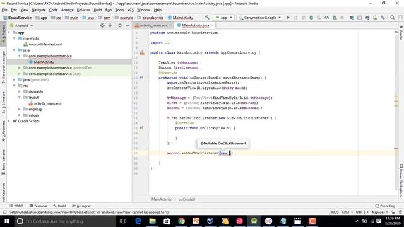The height and width of the screenshot is (227, 404).
Task: Click class gutter icon beside MainActivity declaration
Action: tap(142, 53)
